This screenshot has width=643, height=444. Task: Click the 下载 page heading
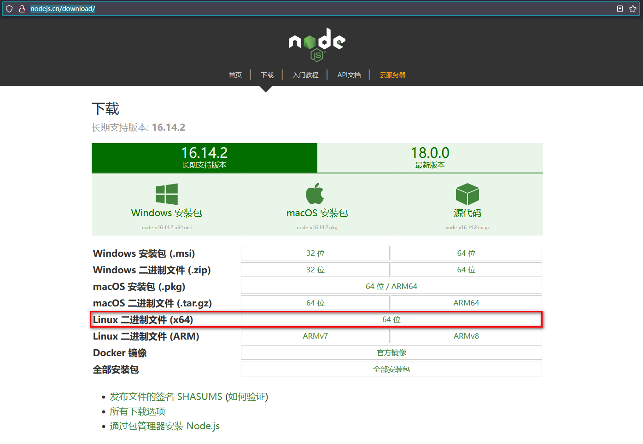pyautogui.click(x=105, y=109)
